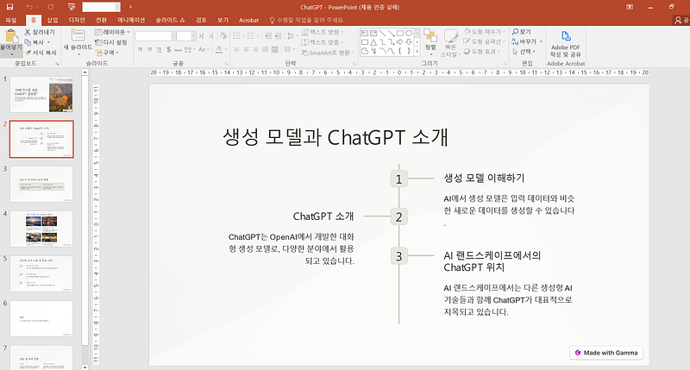690x370 pixels.
Task: Click Format Painter (서식 복사) brush
Action: (28, 53)
